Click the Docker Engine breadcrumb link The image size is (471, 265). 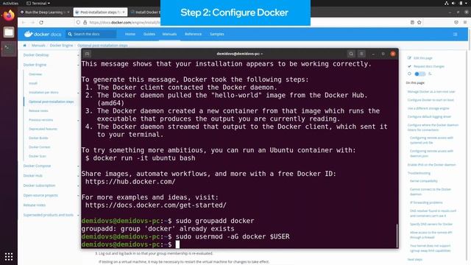[x=61, y=46]
